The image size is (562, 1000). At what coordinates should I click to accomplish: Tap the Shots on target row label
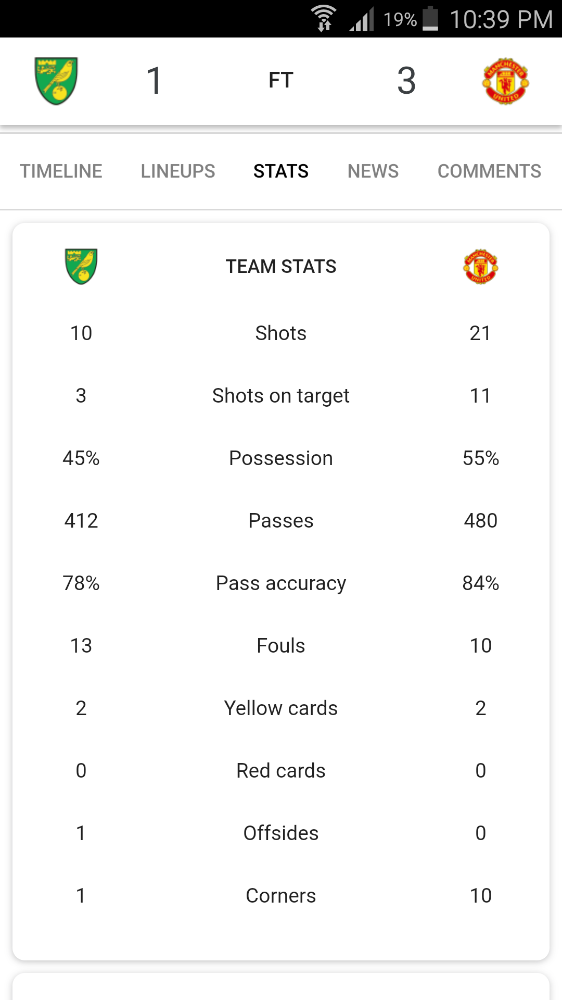tap(281, 396)
